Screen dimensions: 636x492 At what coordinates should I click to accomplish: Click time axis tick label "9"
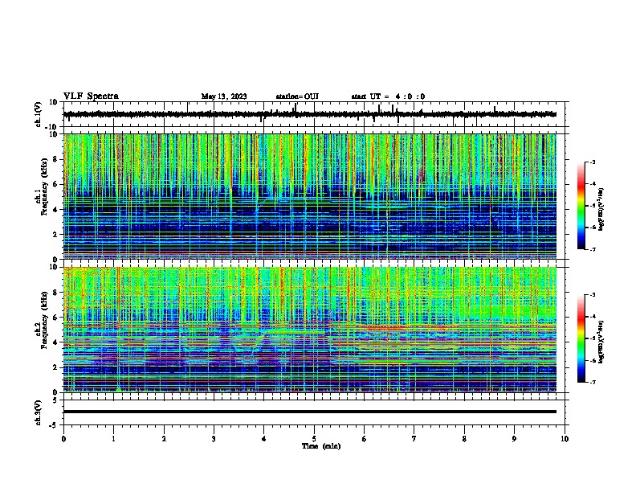tap(514, 439)
